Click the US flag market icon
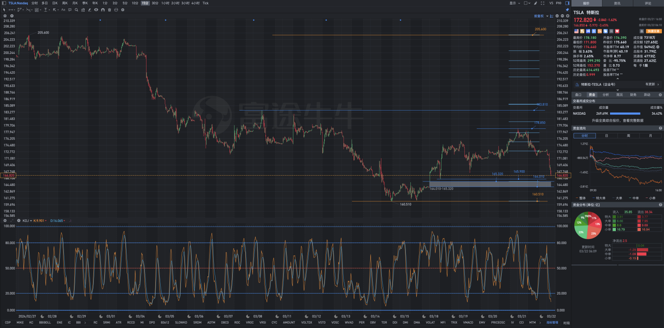The width and height of the screenshot is (664, 328). (576, 31)
